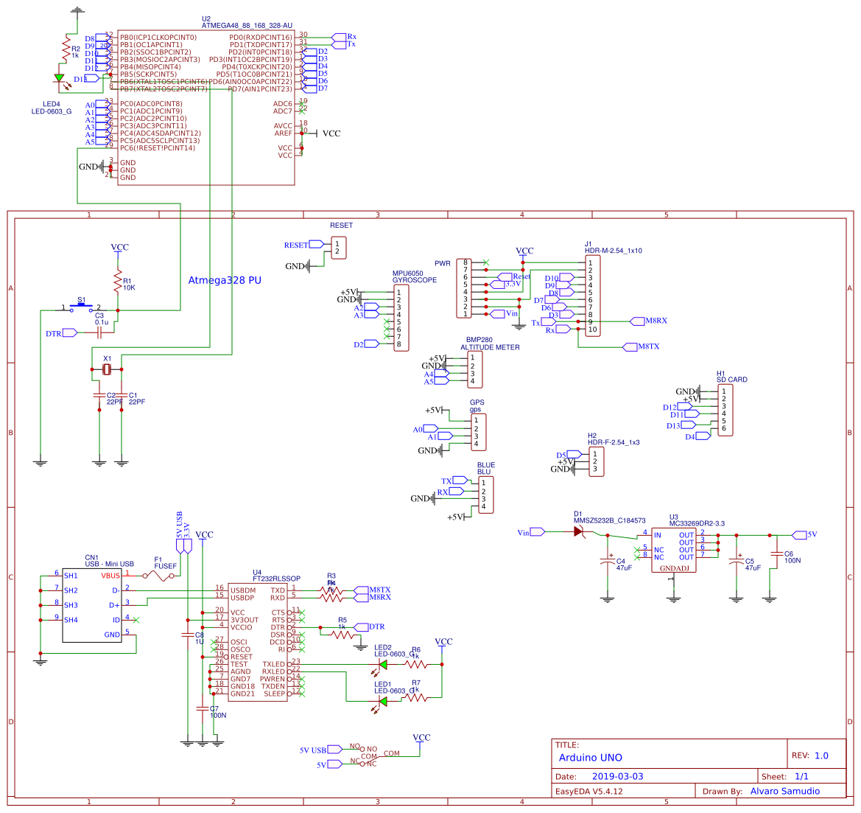Click the J1 ten-pin header body
This screenshot has height=813, width=861.
coord(592,296)
